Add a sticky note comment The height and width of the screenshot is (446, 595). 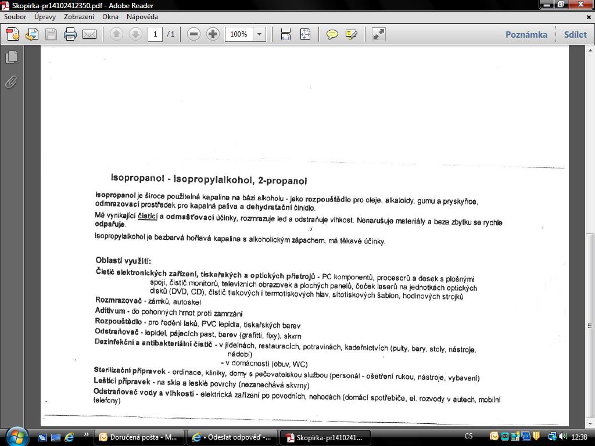click(332, 34)
